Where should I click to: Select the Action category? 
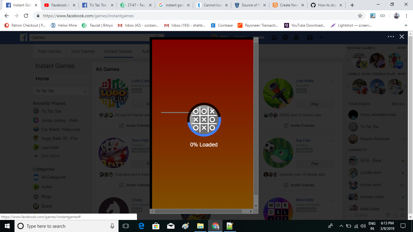pos(47,187)
